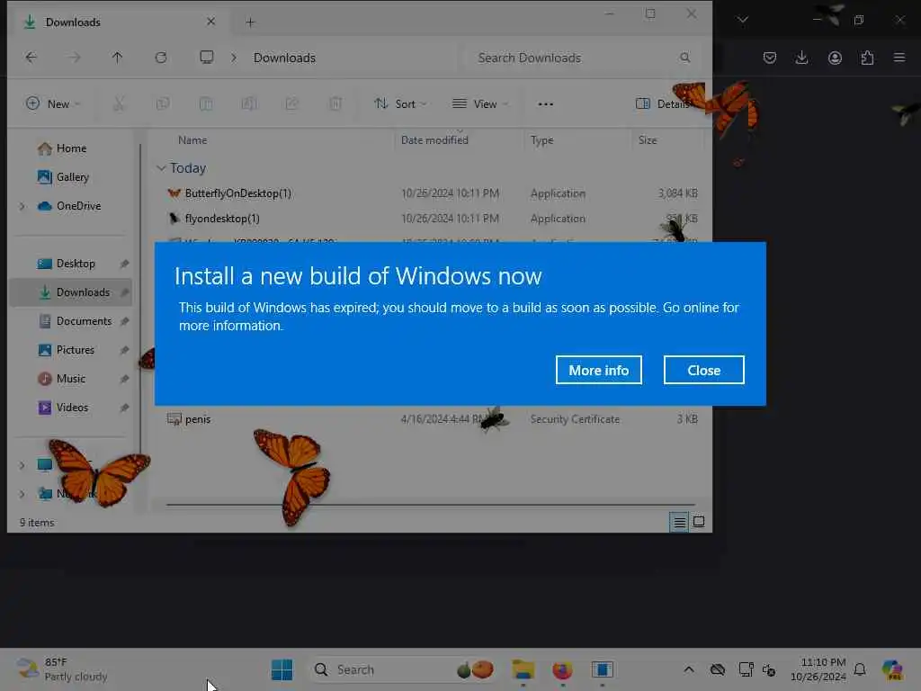Image resolution: width=921 pixels, height=691 pixels.
Task: Expand the This PC tree node
Action: (22, 465)
